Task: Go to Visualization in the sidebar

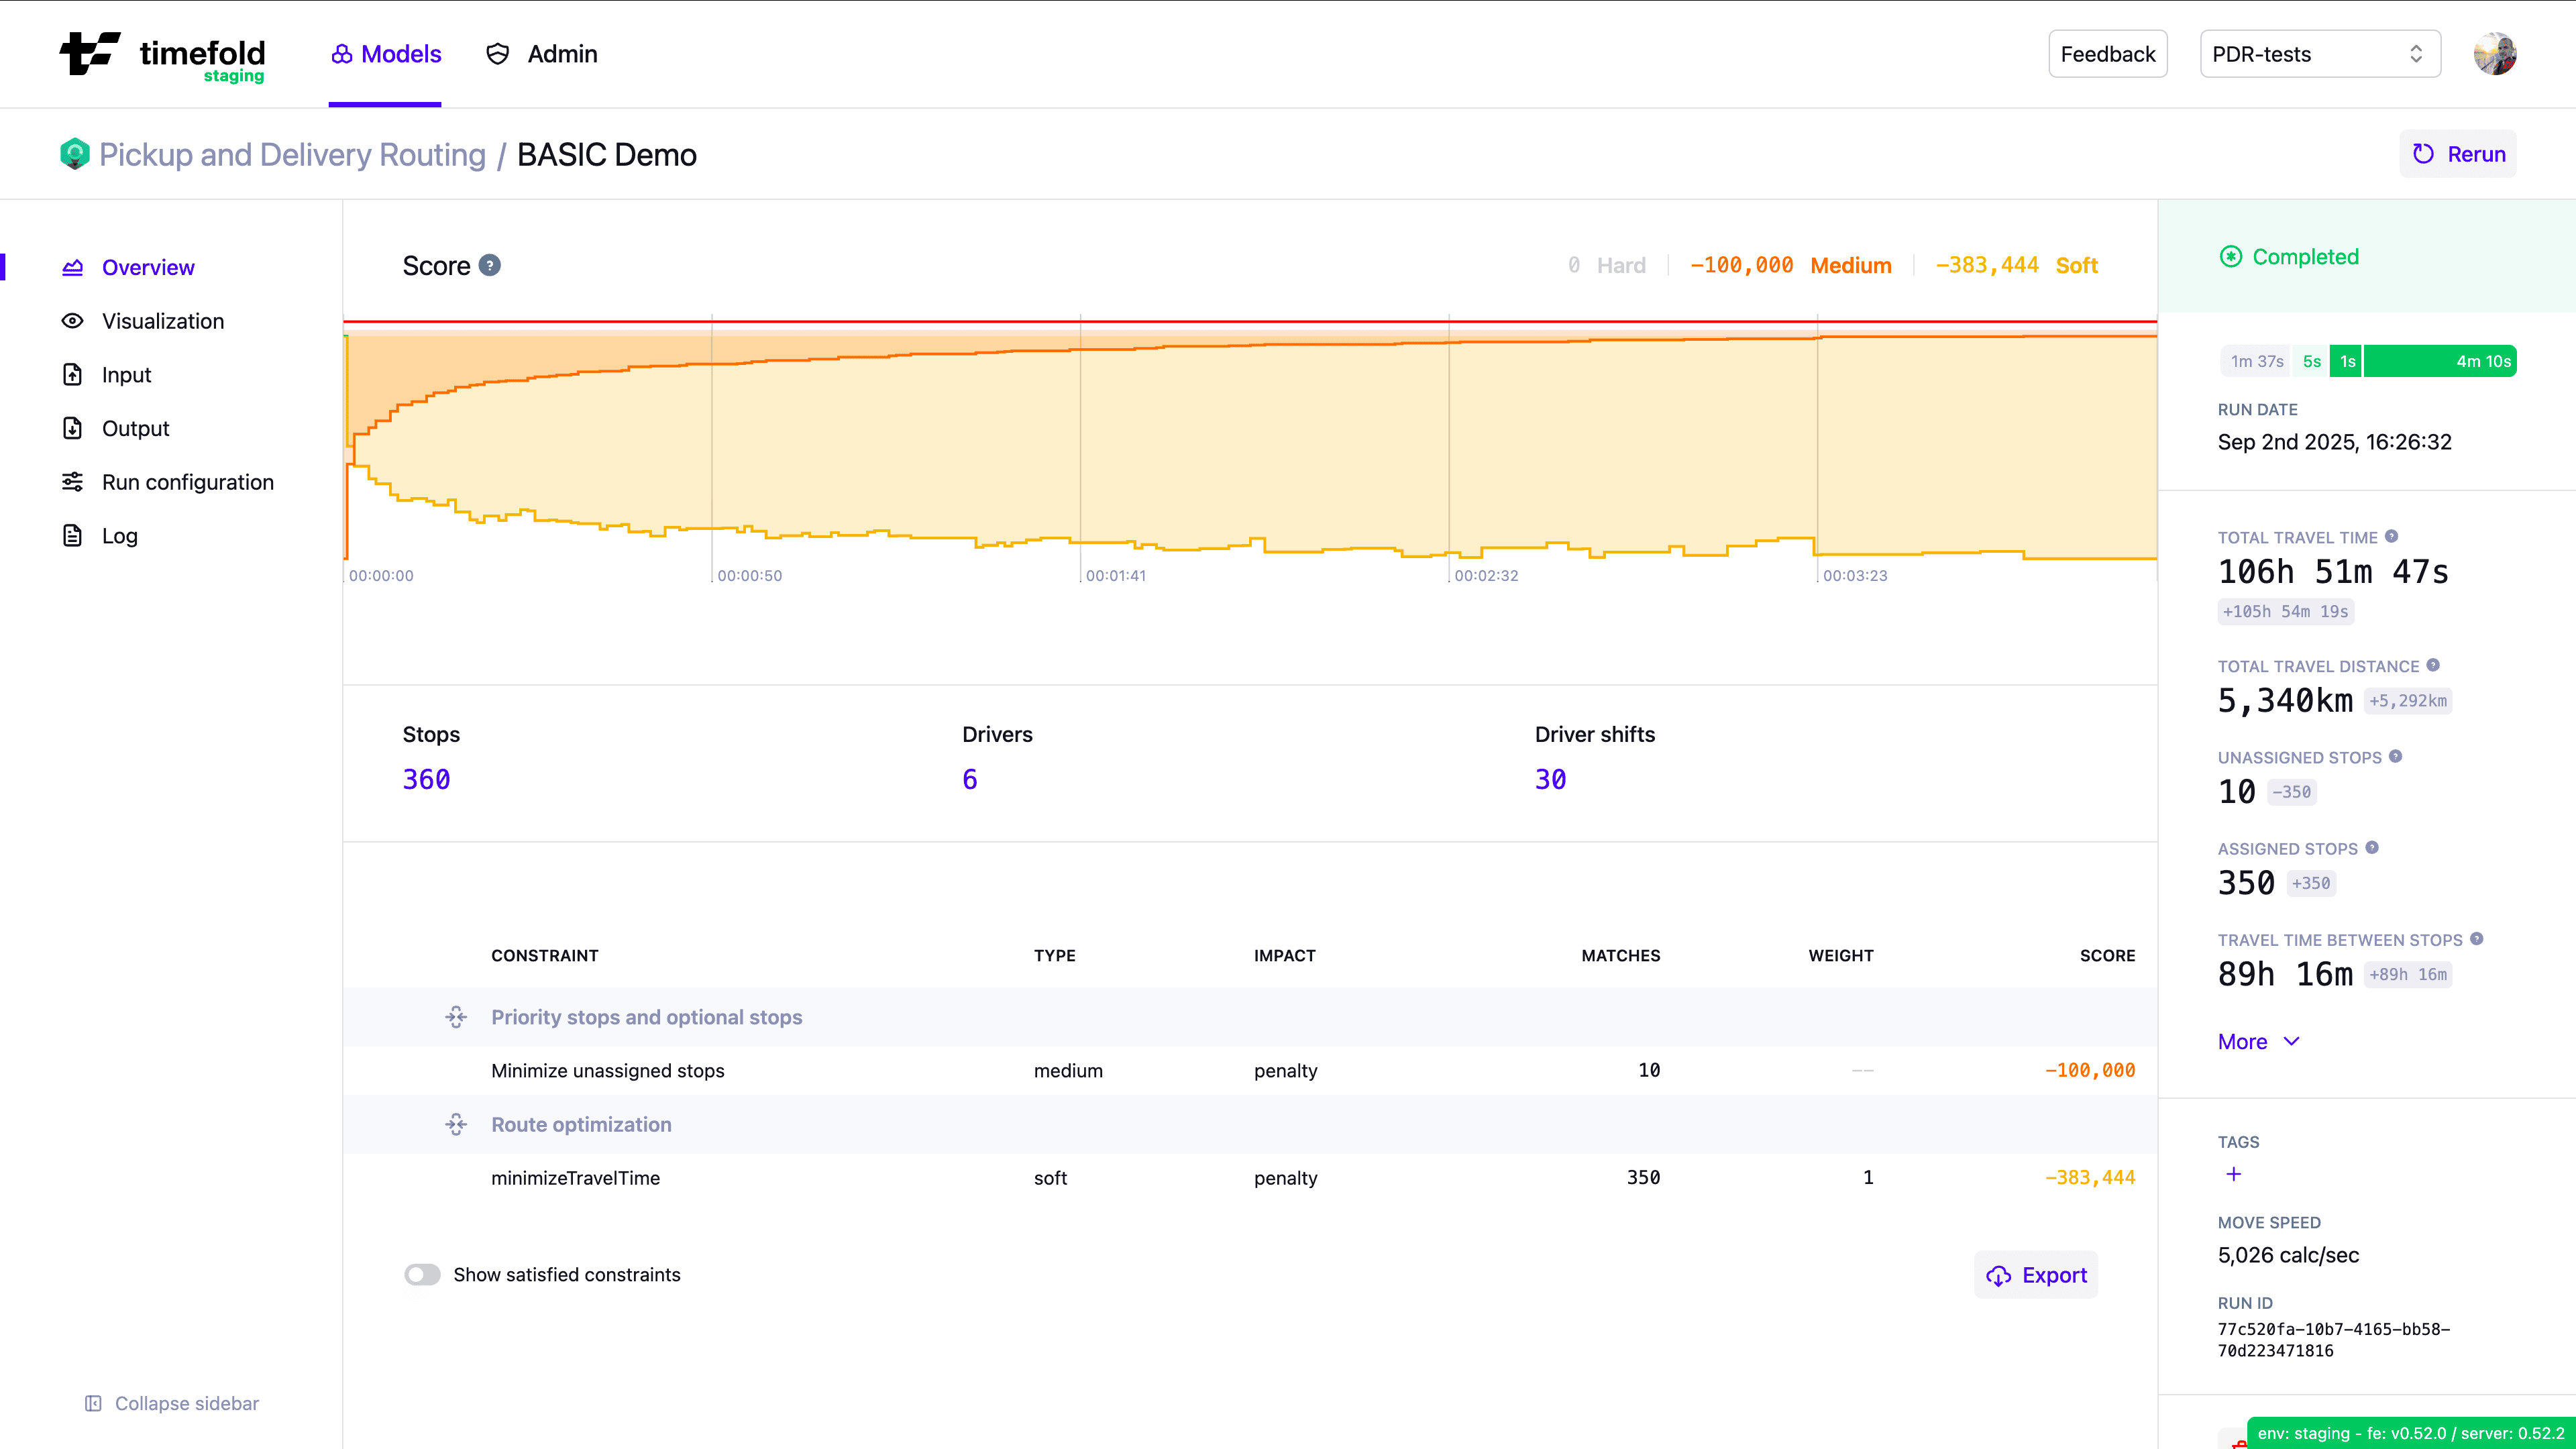Action: tap(162, 321)
